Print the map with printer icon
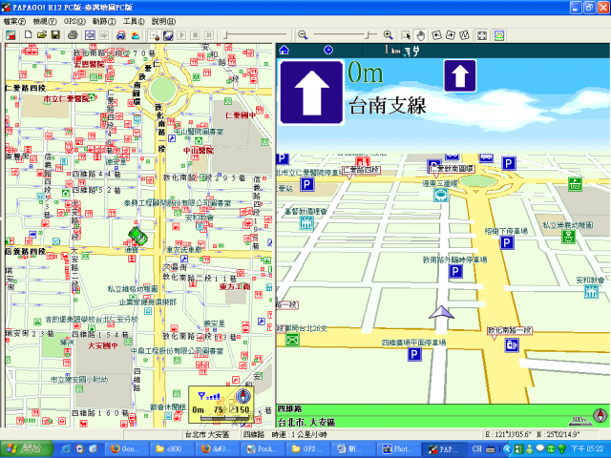Viewport: 611px width, 458px height. tap(73, 35)
